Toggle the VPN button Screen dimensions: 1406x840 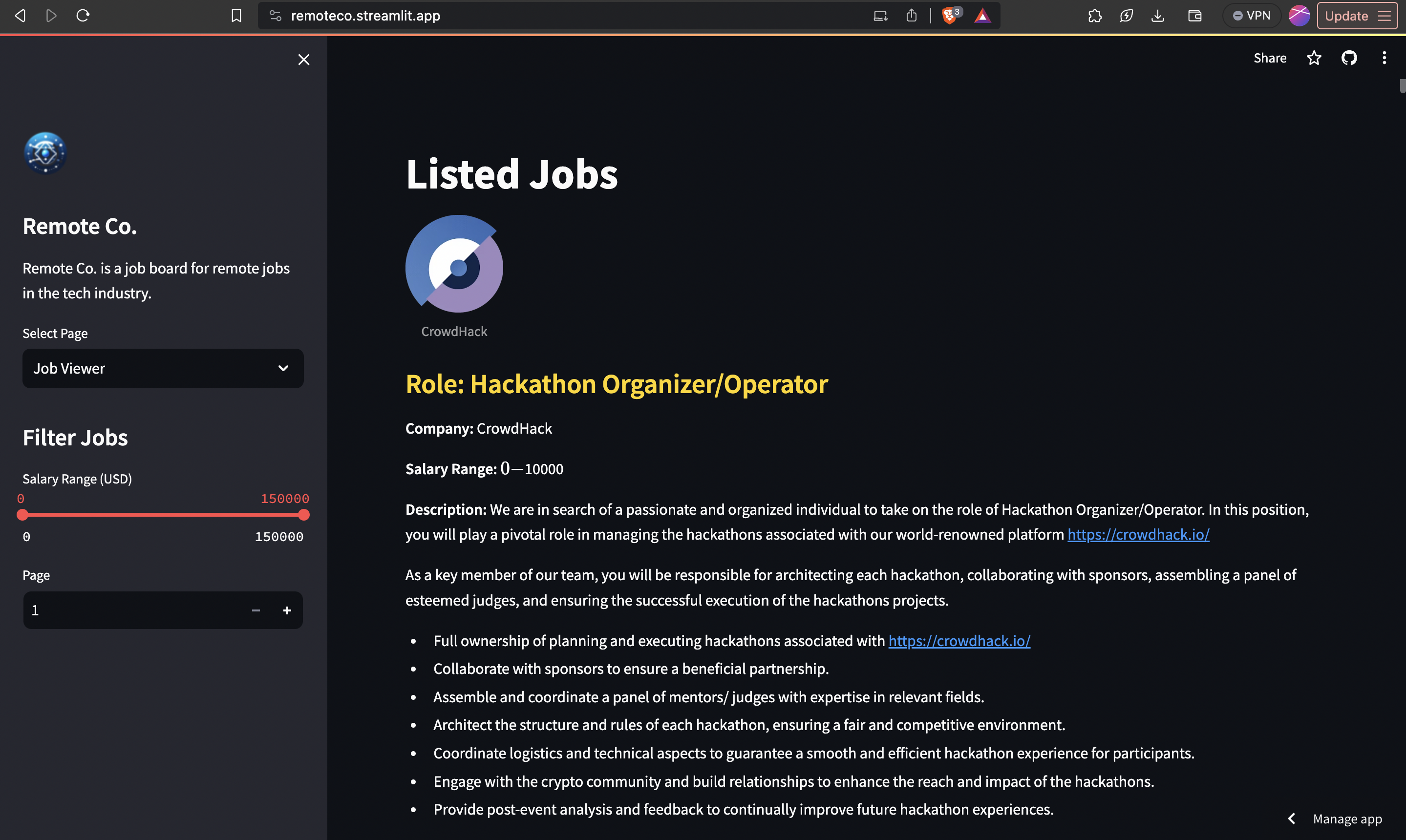pos(1252,16)
